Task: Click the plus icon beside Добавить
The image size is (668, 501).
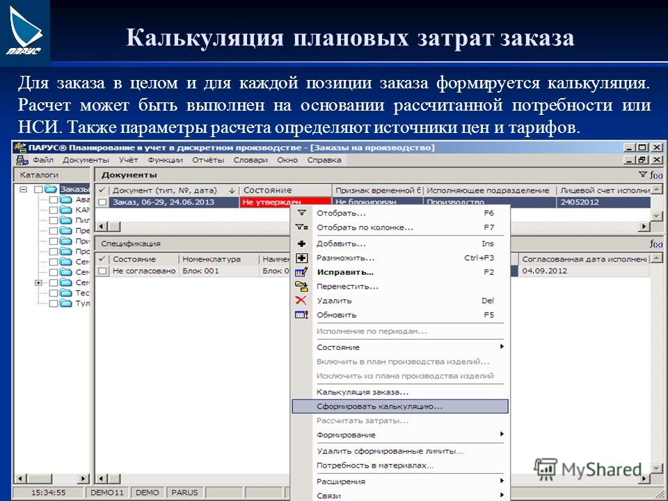Action: pyautogui.click(x=301, y=244)
